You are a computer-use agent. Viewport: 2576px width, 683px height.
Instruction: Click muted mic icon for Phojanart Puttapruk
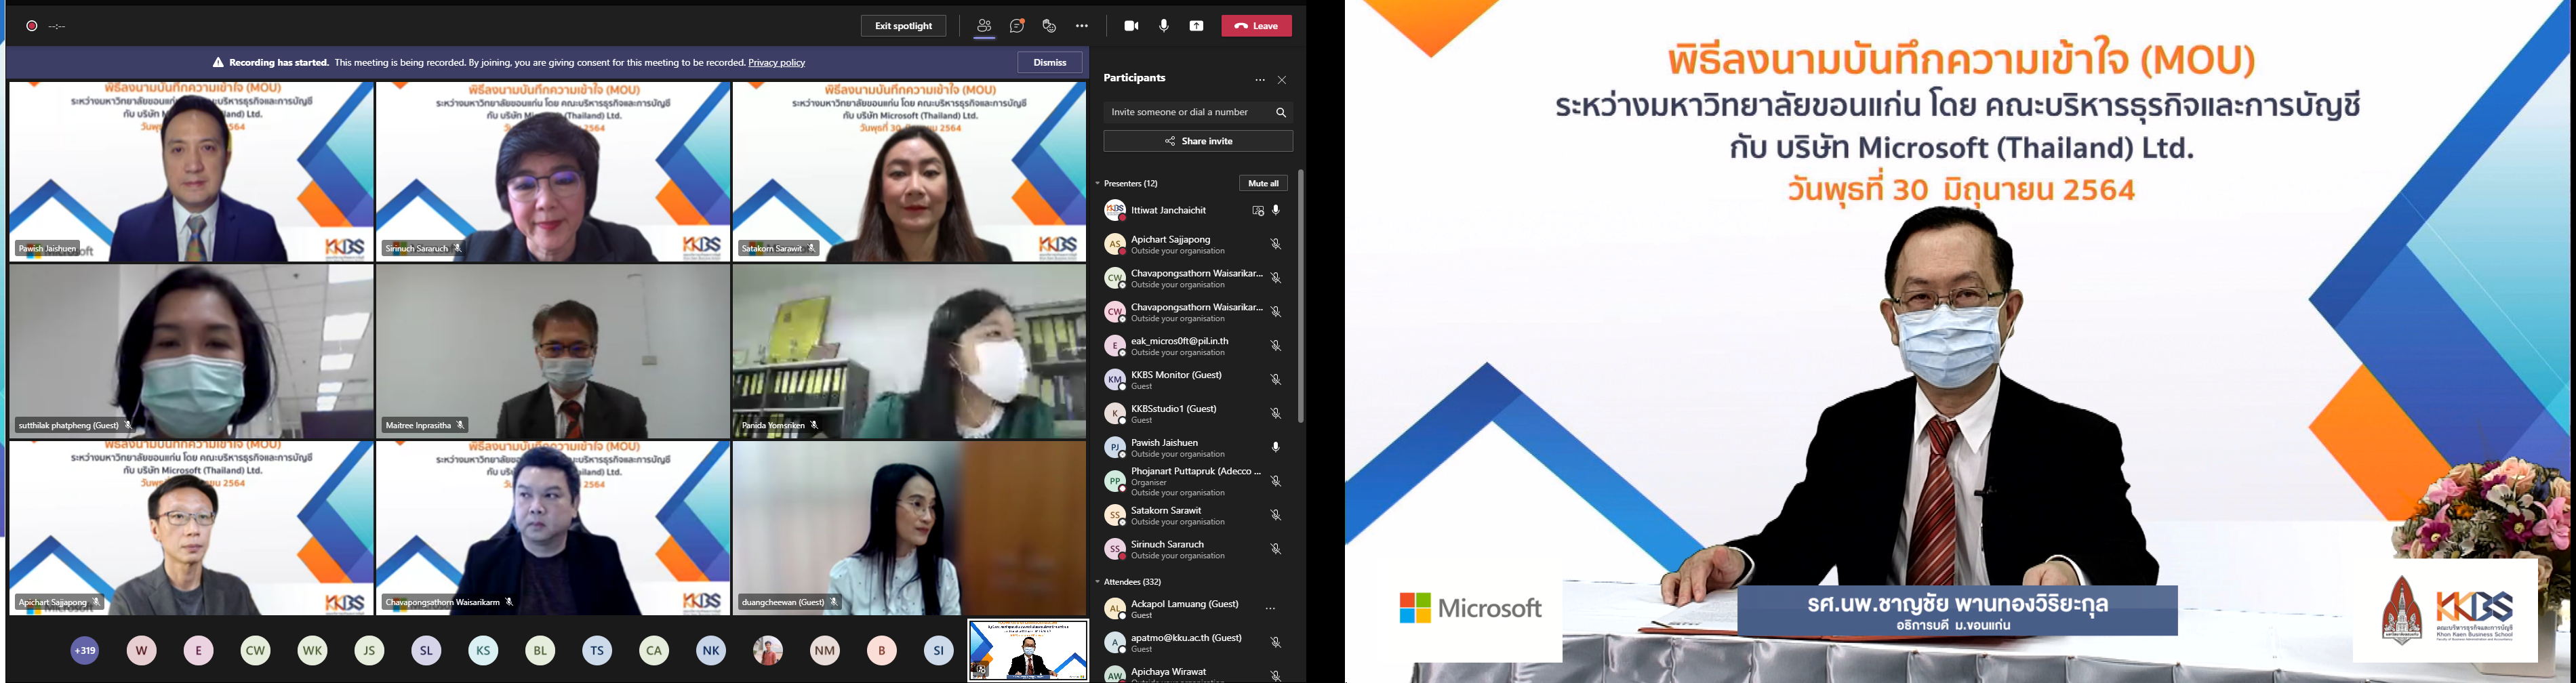1276,481
